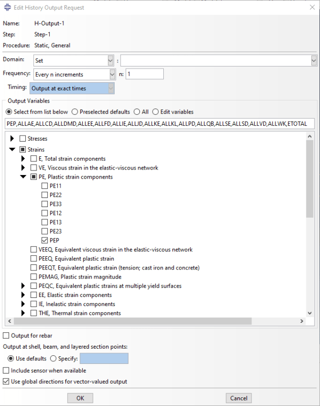
Task: Select the 'Select from list below' radio button
Action: pos(9,112)
